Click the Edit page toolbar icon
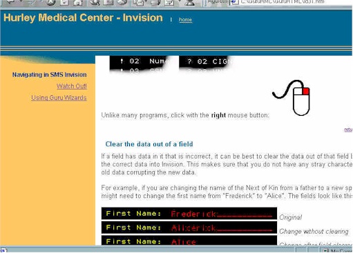 (169, 2)
